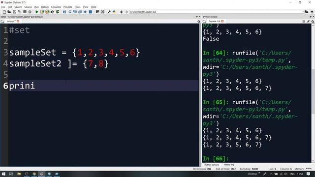
Task: Close the Console 1/A tab
Action: (x=222, y=21)
